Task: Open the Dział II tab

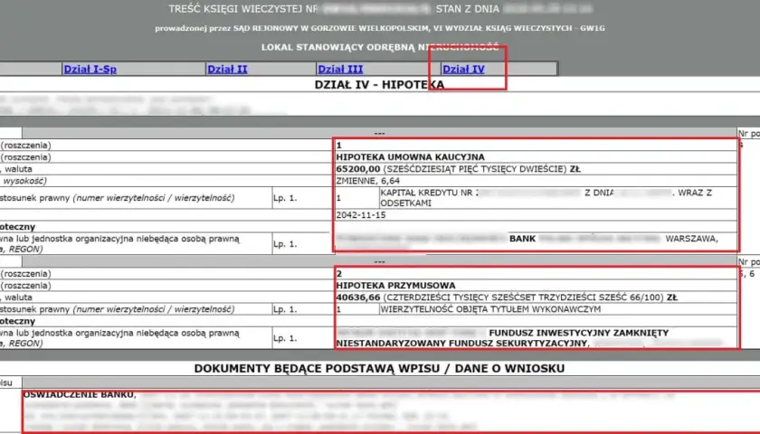Action: pyautogui.click(x=227, y=70)
